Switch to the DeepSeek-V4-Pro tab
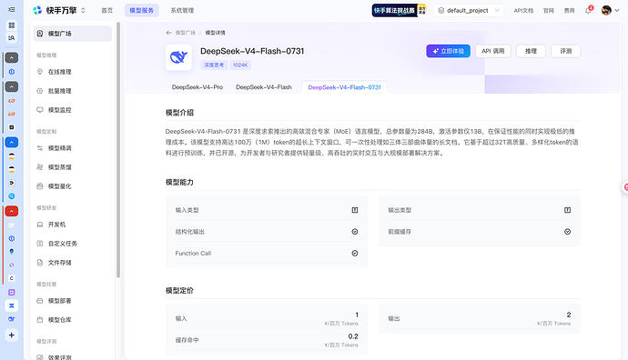 coord(198,86)
